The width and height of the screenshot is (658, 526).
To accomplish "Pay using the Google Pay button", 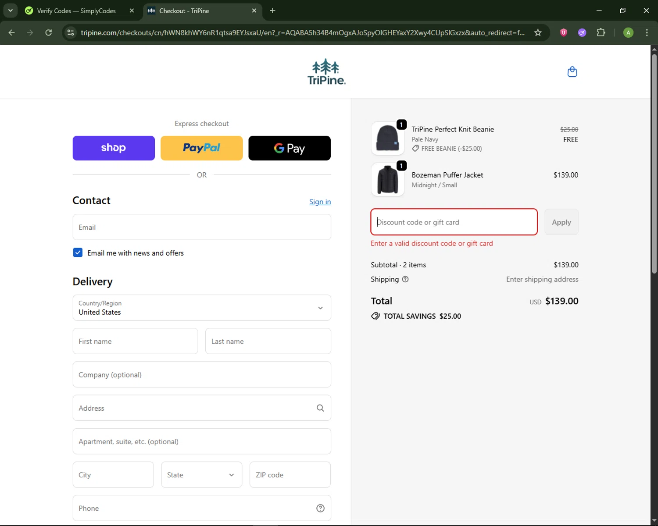I will point(290,148).
